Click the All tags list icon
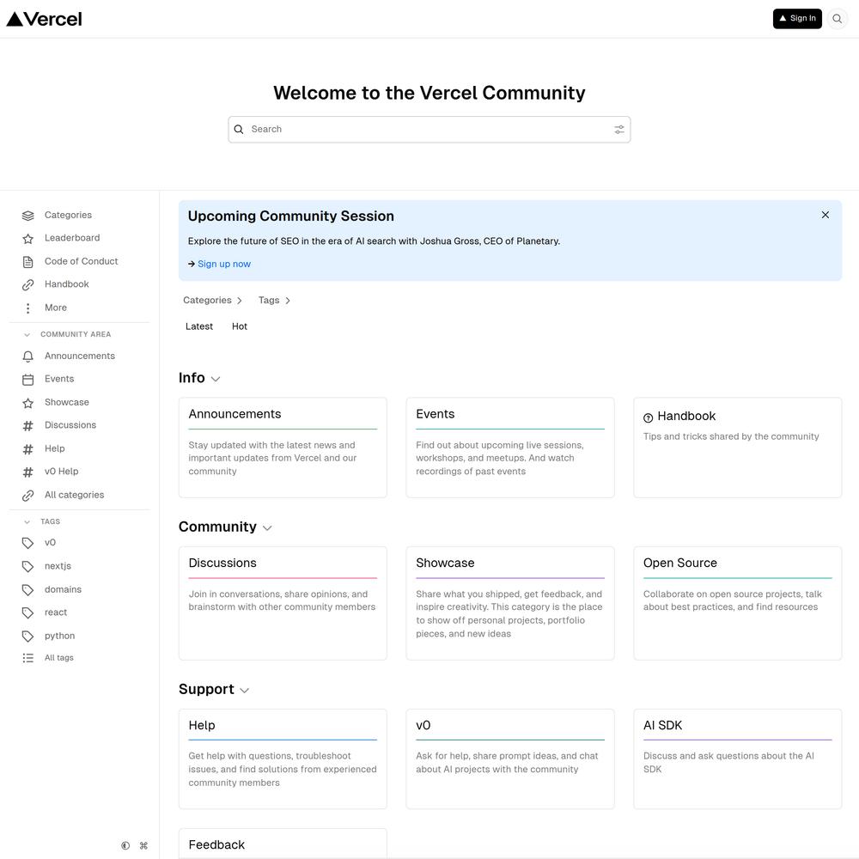 pos(28,658)
